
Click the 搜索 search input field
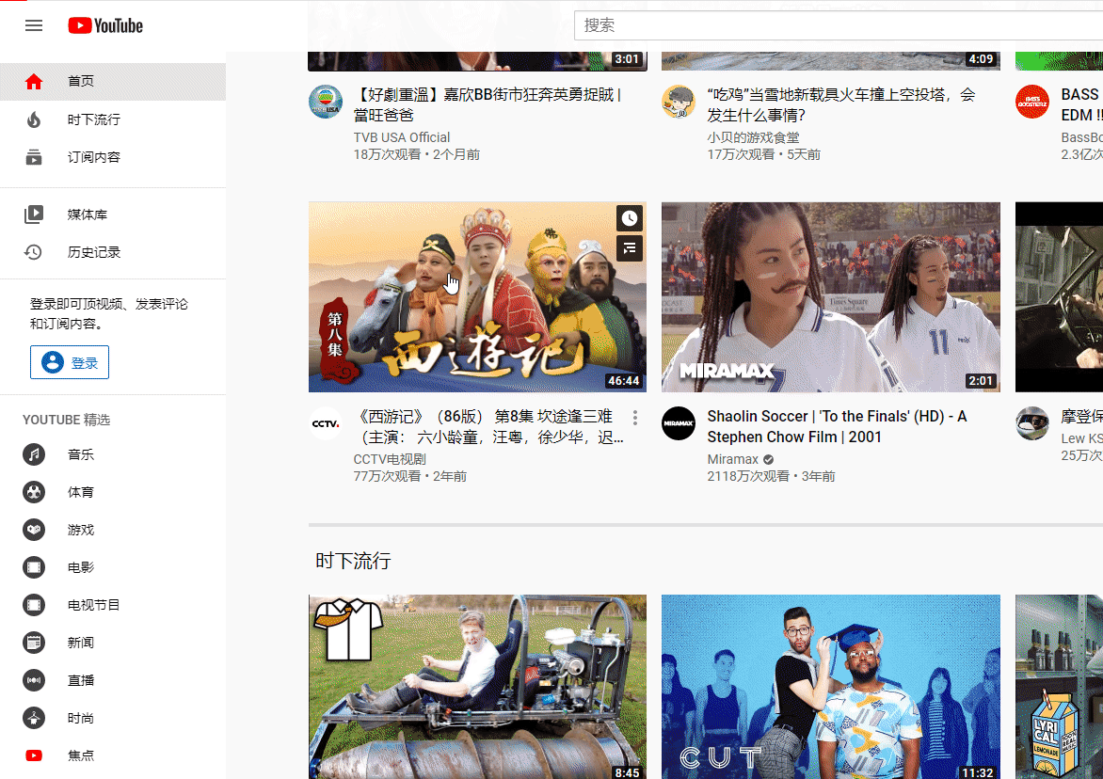tap(838, 25)
